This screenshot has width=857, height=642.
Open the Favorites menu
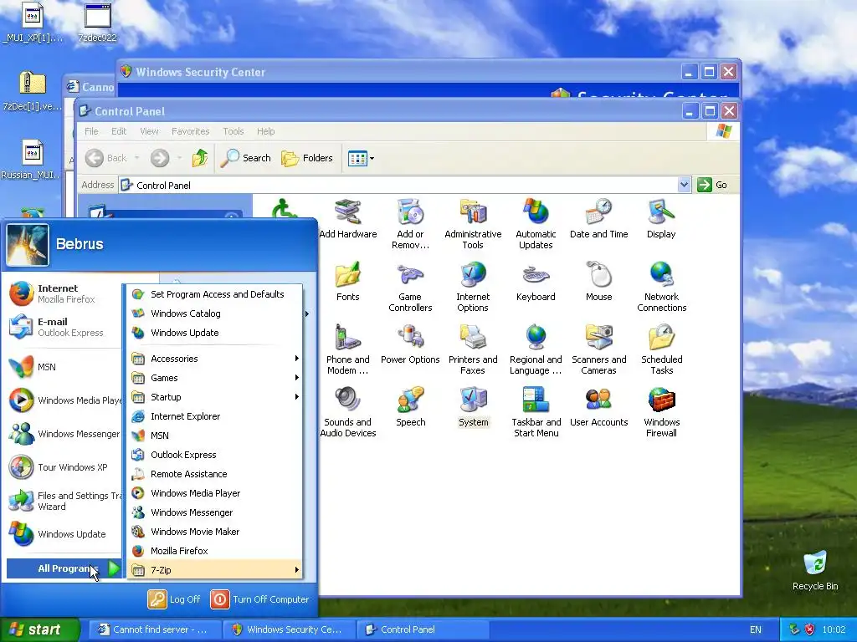(x=190, y=131)
